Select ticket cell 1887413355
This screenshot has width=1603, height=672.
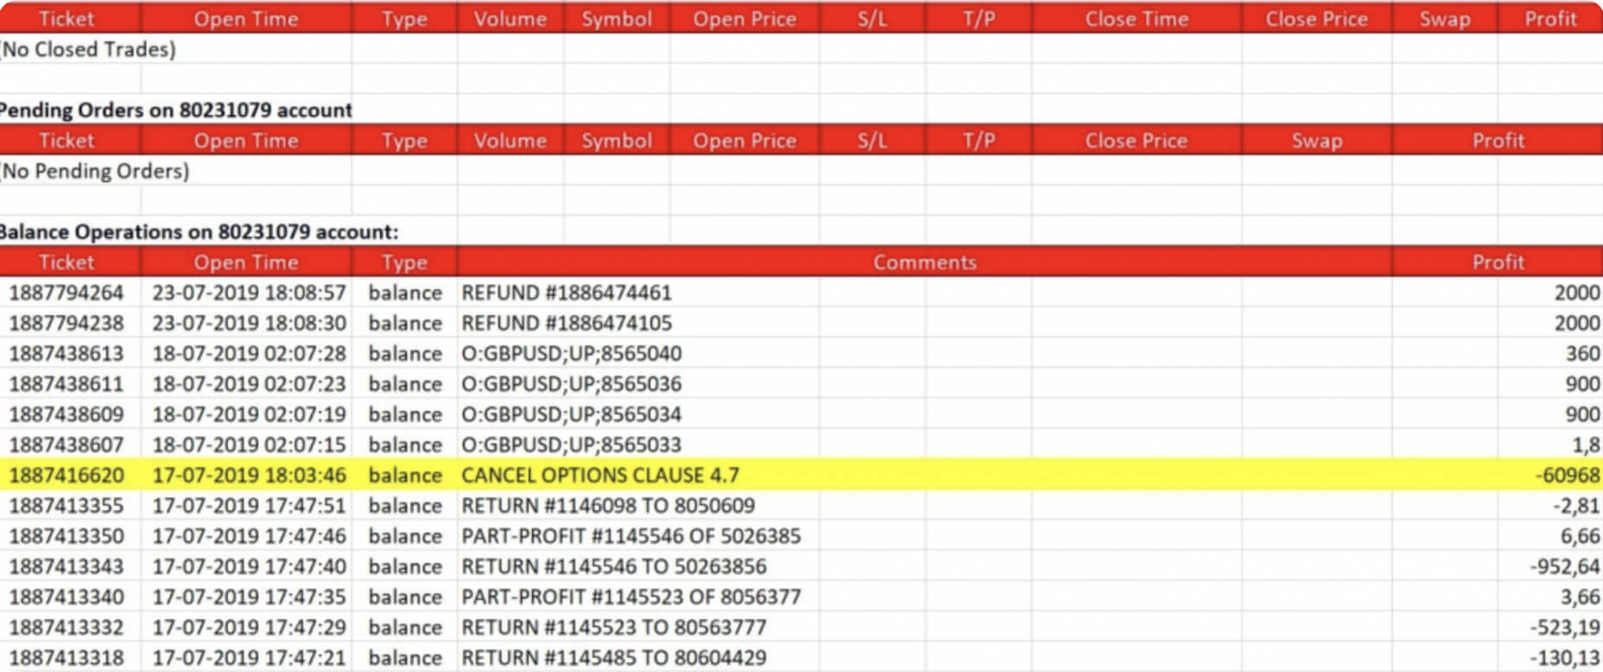67,505
